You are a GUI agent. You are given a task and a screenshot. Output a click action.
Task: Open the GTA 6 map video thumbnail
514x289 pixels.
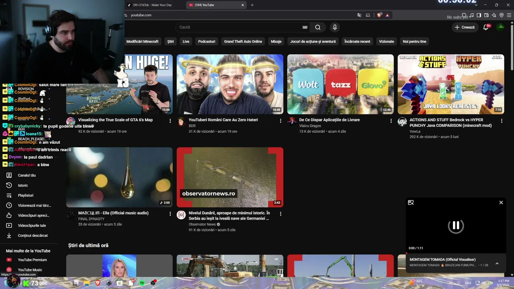point(120,84)
